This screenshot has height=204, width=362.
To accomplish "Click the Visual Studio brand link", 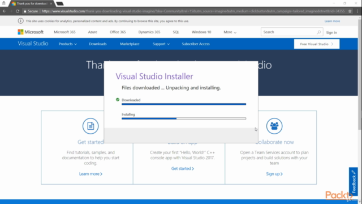I will click(33, 44).
